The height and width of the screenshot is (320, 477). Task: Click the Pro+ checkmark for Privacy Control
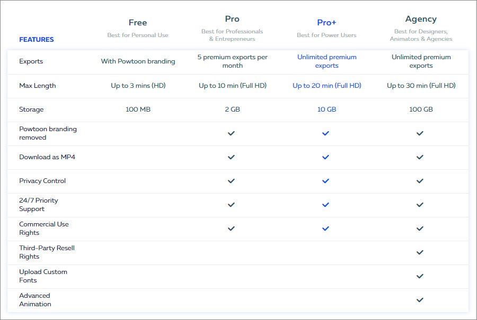325,181
